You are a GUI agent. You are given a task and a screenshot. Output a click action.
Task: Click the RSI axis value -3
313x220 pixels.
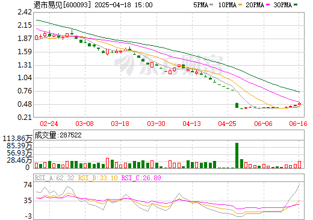tap(28, 216)
